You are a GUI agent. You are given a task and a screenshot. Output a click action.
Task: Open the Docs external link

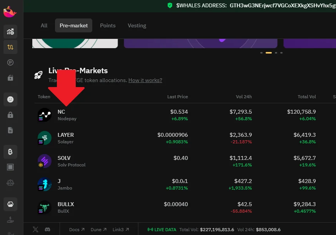[77, 230]
